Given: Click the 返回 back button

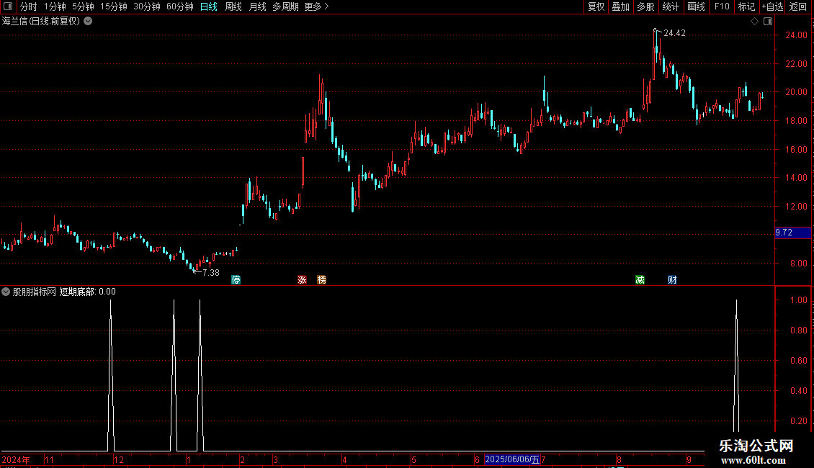Looking at the screenshot, I should (798, 6).
